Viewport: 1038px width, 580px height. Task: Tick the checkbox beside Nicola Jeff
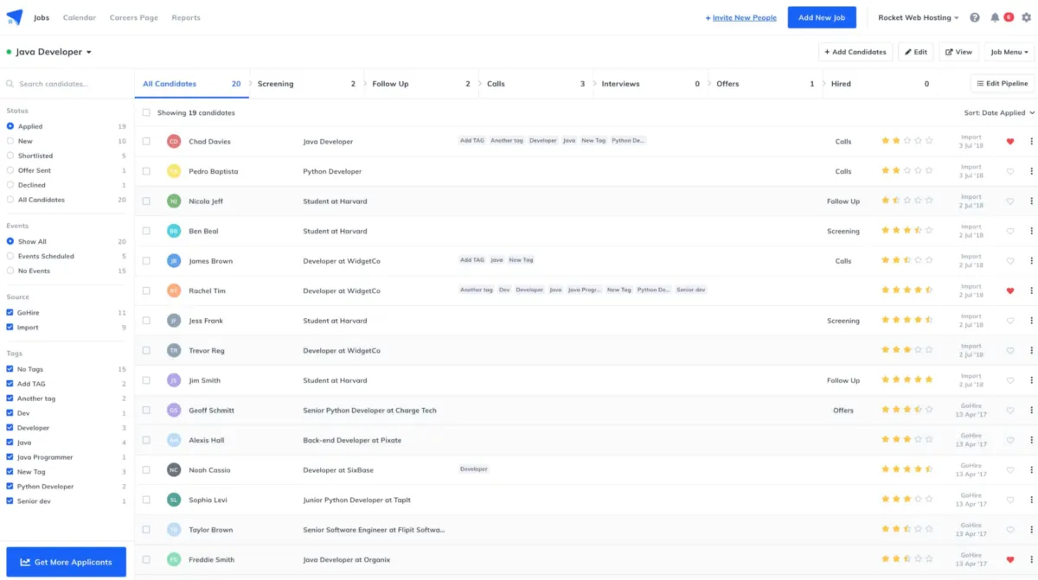146,201
